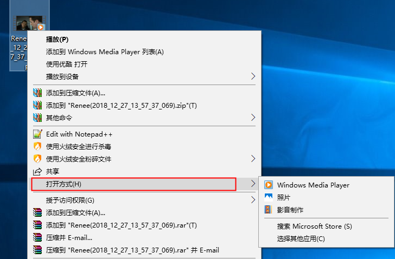Click the Huorong shield icon for shredding file
The image size is (395, 259).
37,159
